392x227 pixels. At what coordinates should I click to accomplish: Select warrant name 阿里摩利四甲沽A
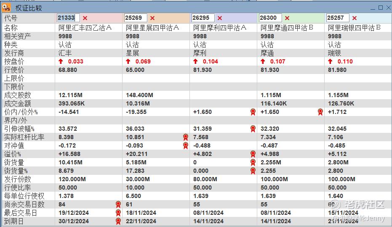point(220,28)
